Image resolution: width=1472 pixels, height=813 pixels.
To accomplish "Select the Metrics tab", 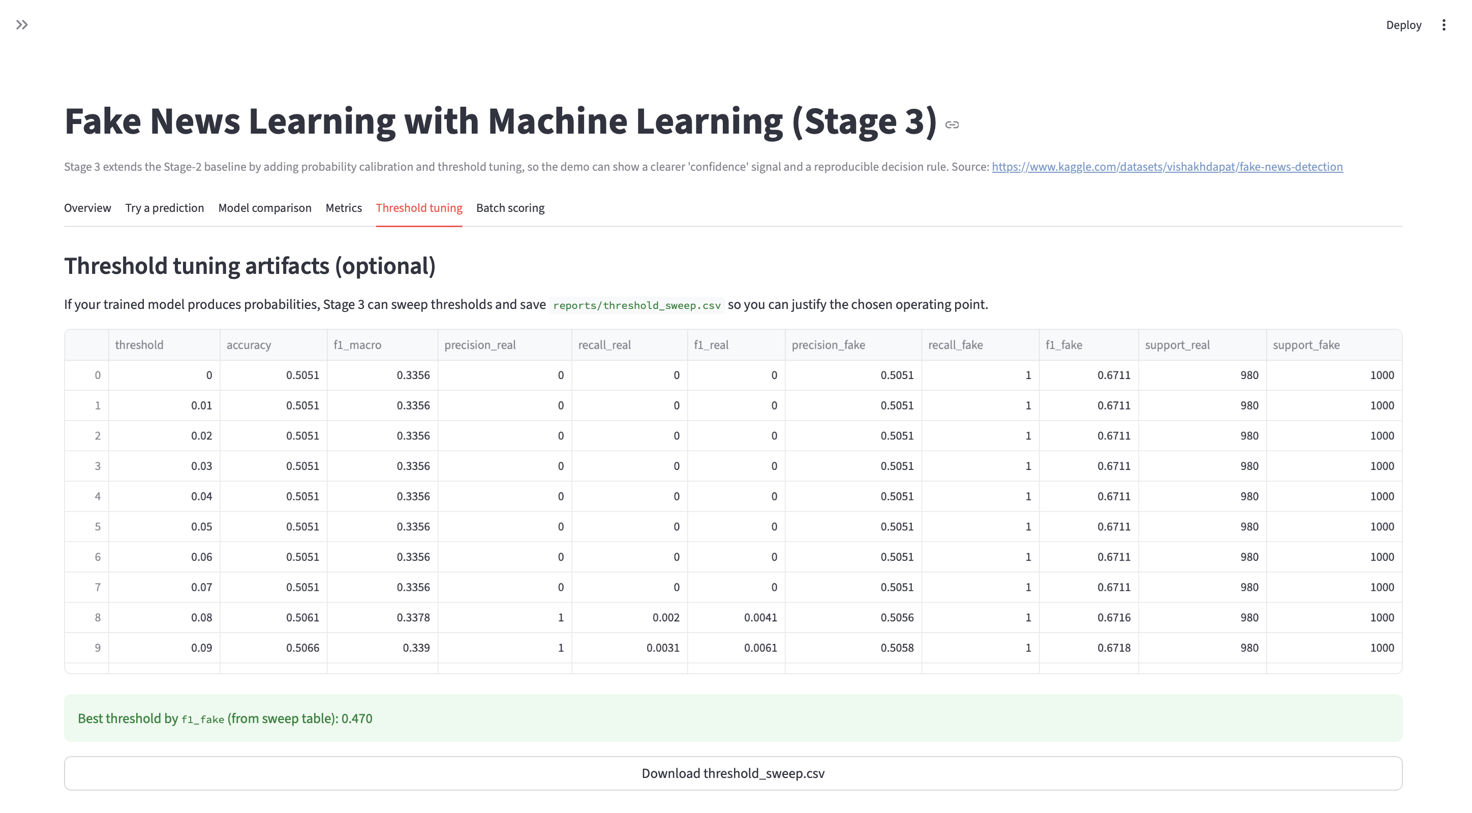I will click(344, 208).
